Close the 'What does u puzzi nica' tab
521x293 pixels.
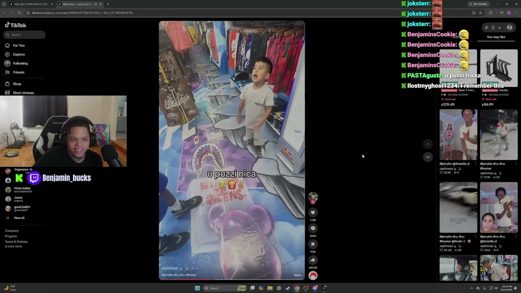coord(101,4)
